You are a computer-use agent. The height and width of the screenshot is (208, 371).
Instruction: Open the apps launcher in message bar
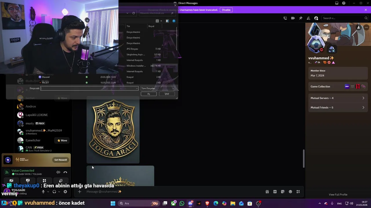pyautogui.click(x=298, y=192)
